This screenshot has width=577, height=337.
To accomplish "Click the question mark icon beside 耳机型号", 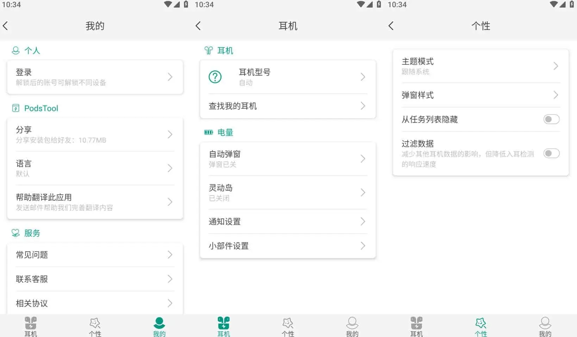I will pyautogui.click(x=215, y=77).
